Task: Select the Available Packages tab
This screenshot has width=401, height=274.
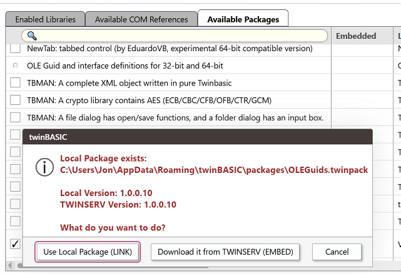Action: (x=243, y=19)
